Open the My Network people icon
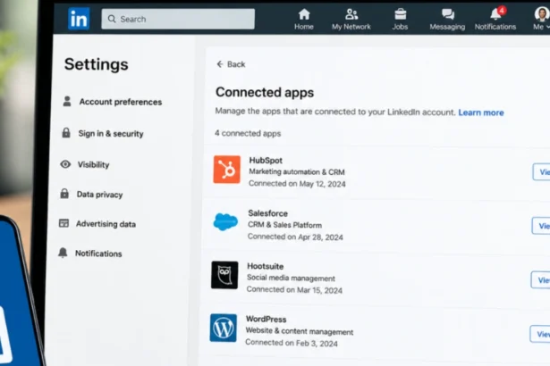550x366 pixels. [351, 14]
